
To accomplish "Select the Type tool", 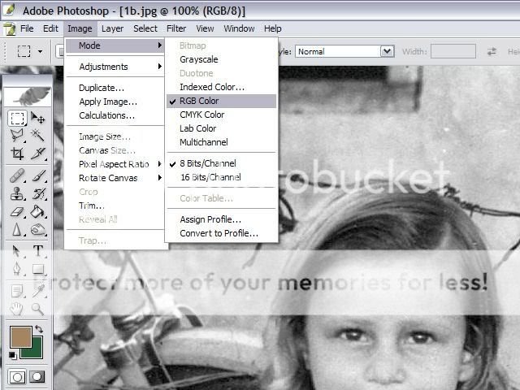I will coord(37,252).
